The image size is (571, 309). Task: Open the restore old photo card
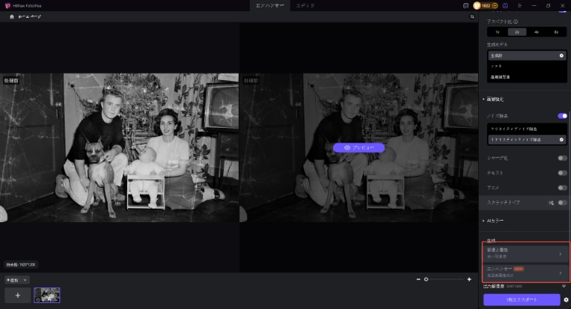click(x=526, y=253)
